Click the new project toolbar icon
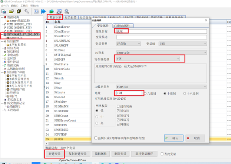 click(x=4, y=11)
